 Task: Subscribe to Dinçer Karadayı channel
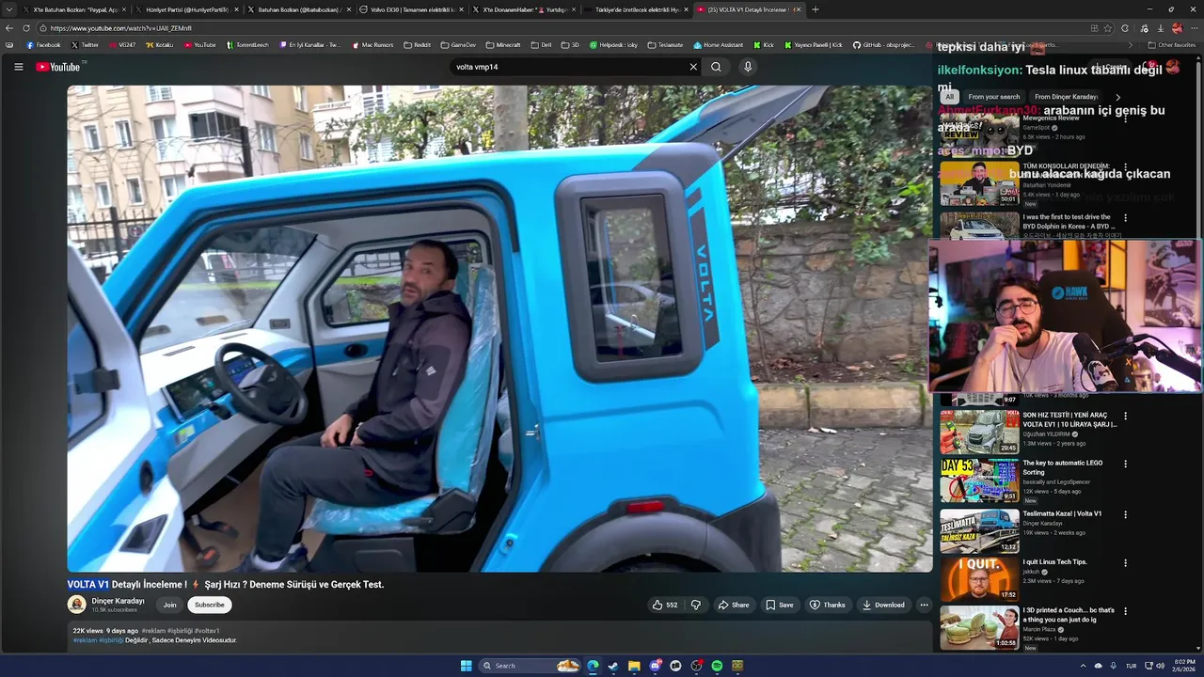point(209,605)
